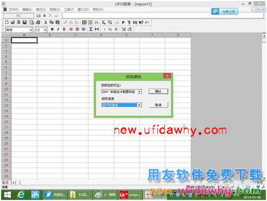Click the Print icon in toolbar
267x201 pixels.
(x=38, y=22)
